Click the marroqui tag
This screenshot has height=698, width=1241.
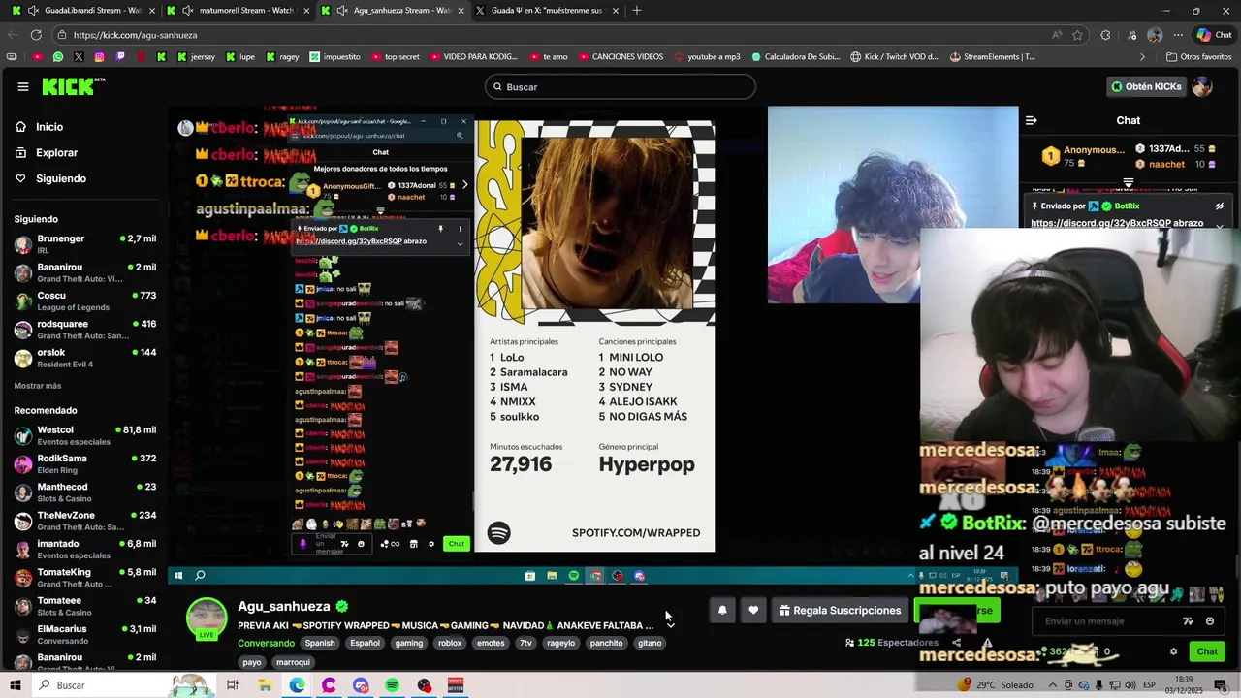pyautogui.click(x=293, y=662)
